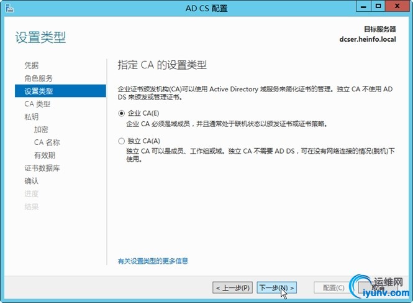Select the 设置类型 step in sidebar
The width and height of the screenshot is (413, 303).
[x=60, y=91]
